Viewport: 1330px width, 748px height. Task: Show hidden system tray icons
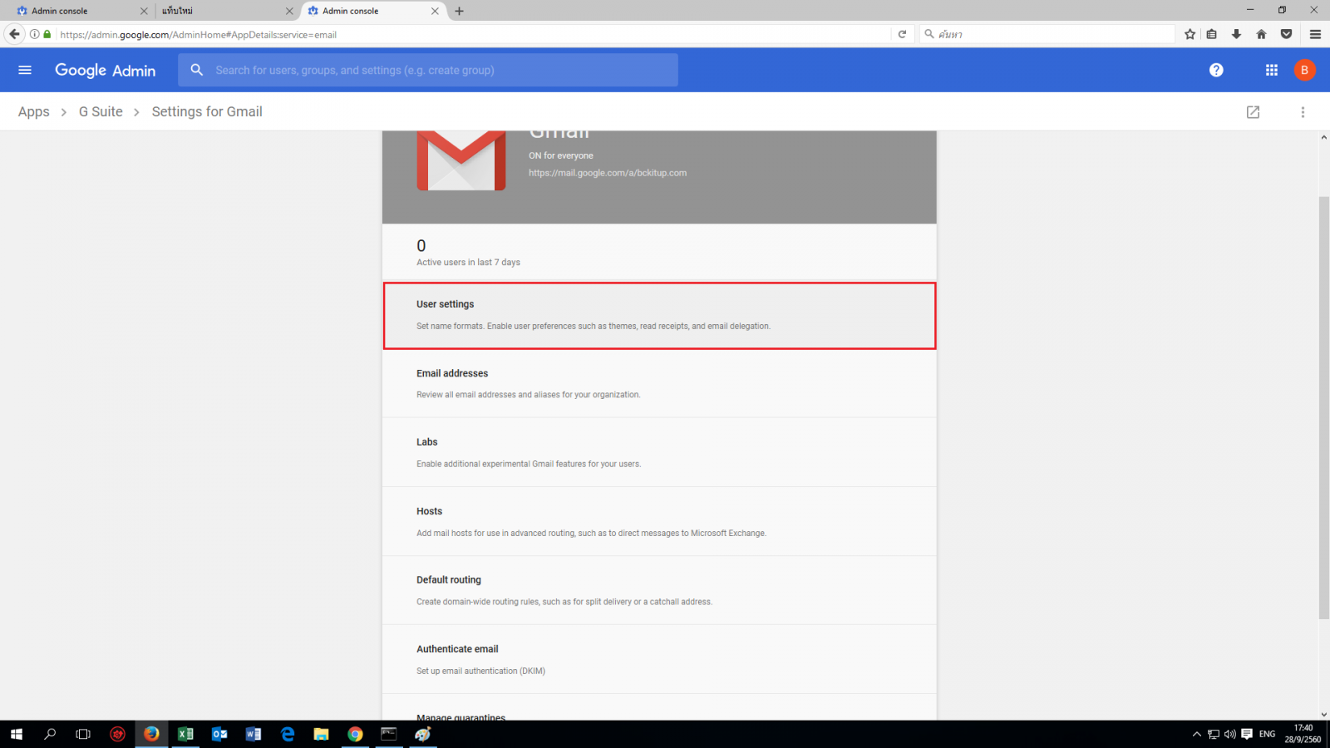[1197, 734]
